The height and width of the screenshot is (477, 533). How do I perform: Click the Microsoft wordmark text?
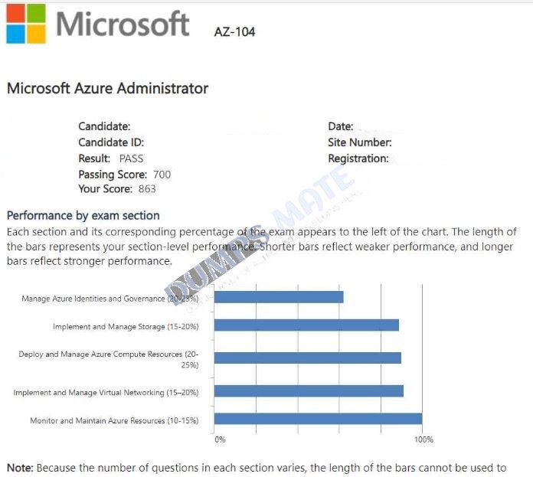123,24
